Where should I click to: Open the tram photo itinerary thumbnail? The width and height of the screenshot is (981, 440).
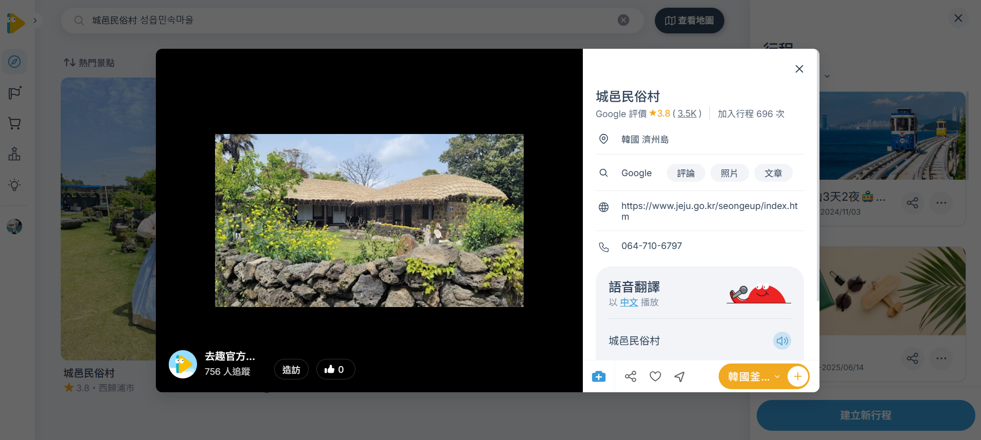coord(893,136)
